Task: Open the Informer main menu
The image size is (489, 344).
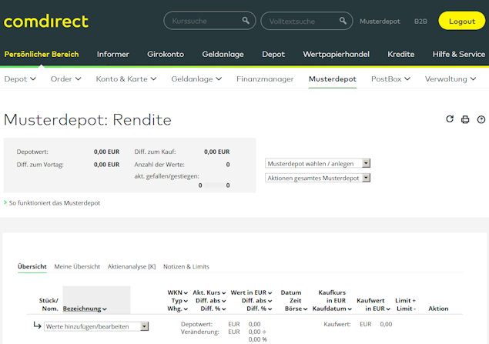Action: (113, 54)
